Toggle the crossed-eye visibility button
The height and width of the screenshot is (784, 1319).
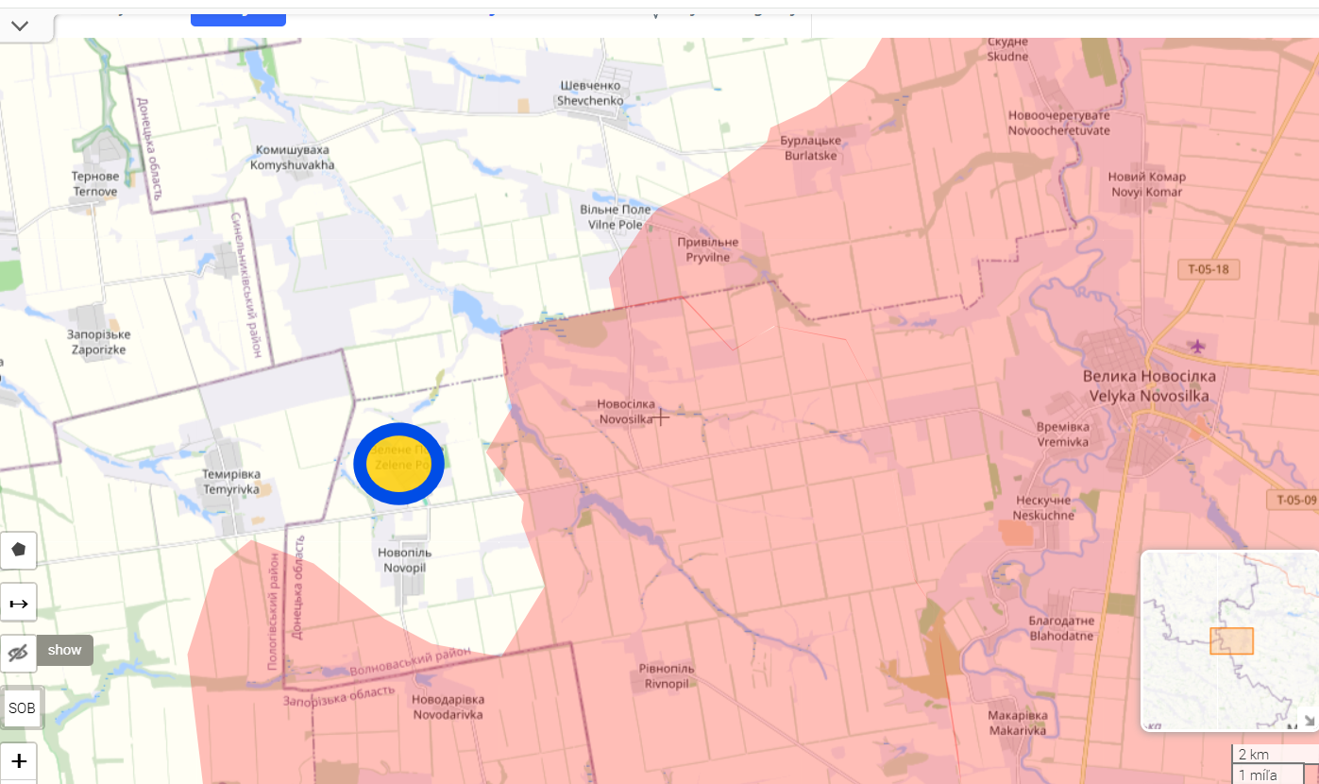coord(18,652)
